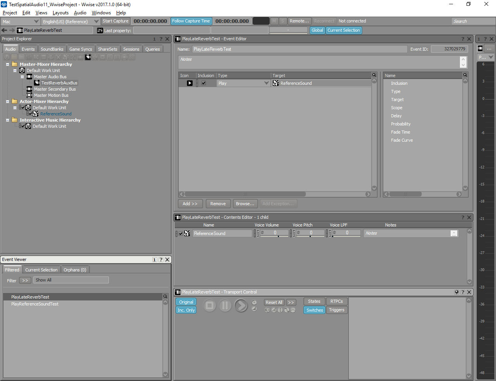
Task: Click the Voice Pitch slider of ReferenceSound
Action: (x=310, y=233)
